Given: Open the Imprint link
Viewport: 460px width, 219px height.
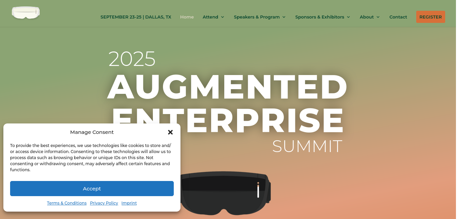Looking at the screenshot, I should (129, 203).
